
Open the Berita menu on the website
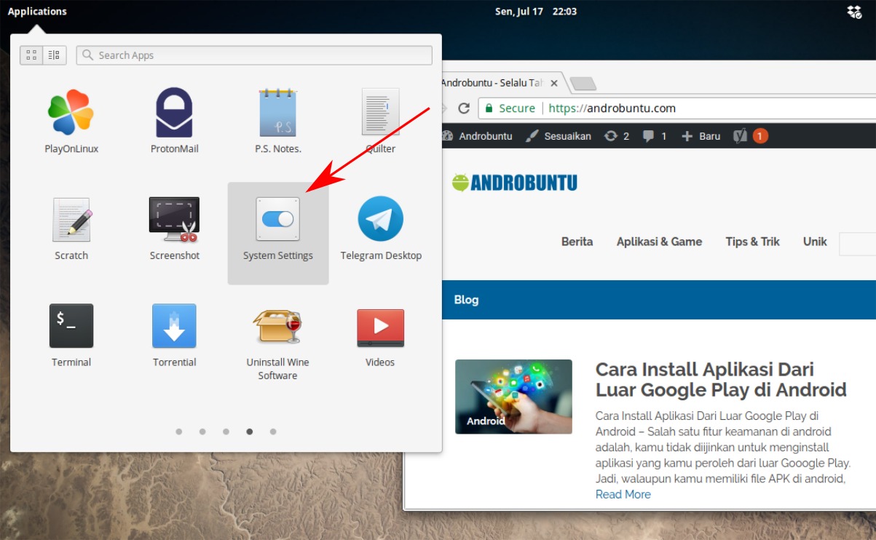pyautogui.click(x=577, y=242)
